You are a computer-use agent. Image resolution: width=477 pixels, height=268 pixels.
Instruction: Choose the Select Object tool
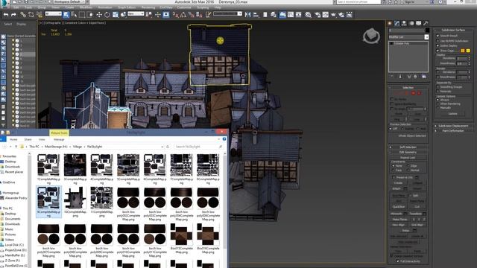tap(66, 15)
